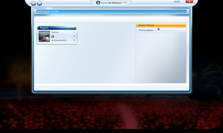Viewport: 223px width, 133px height.
Task: Close the Games for Windows LIVE overlay
Action: pyautogui.click(x=189, y=1)
